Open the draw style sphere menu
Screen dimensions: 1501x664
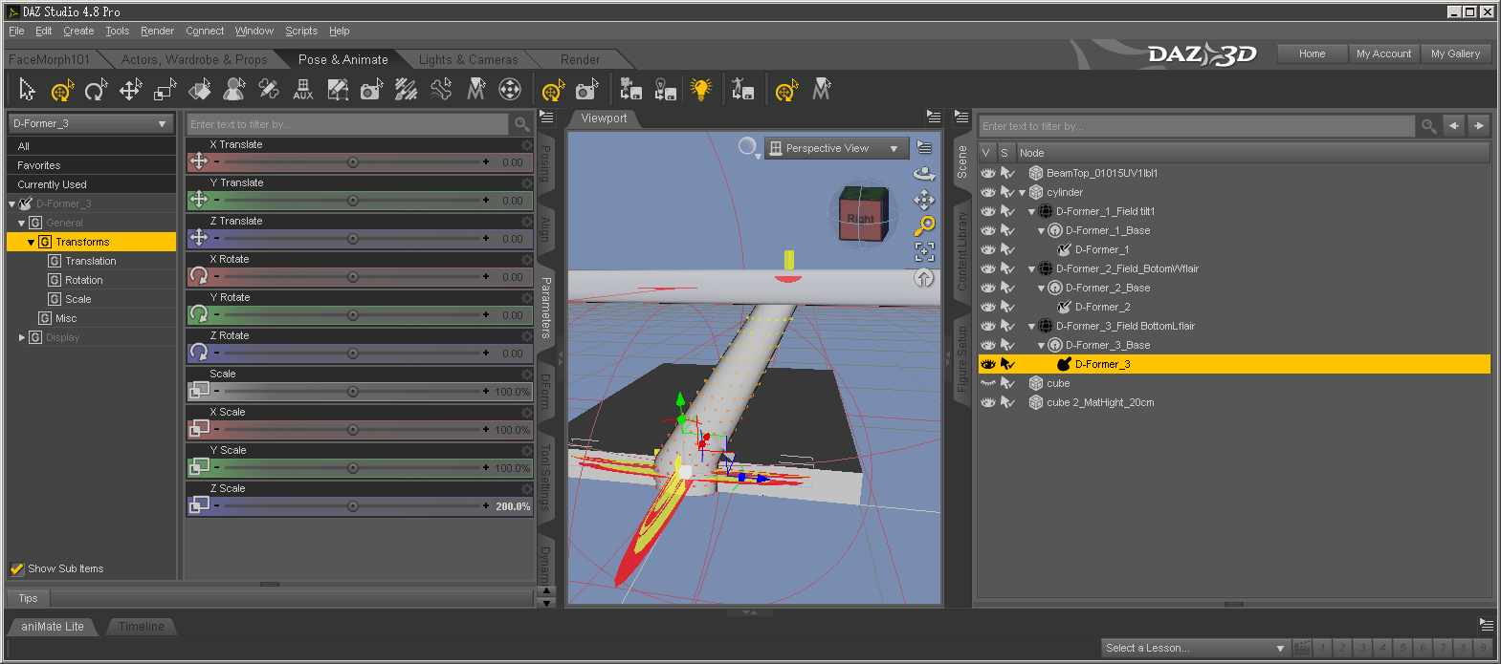click(749, 147)
